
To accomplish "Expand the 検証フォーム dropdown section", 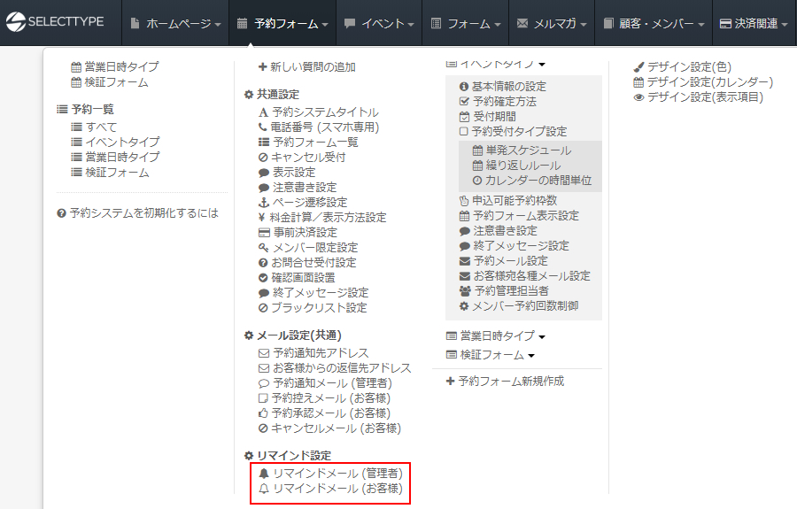I will 490,356.
